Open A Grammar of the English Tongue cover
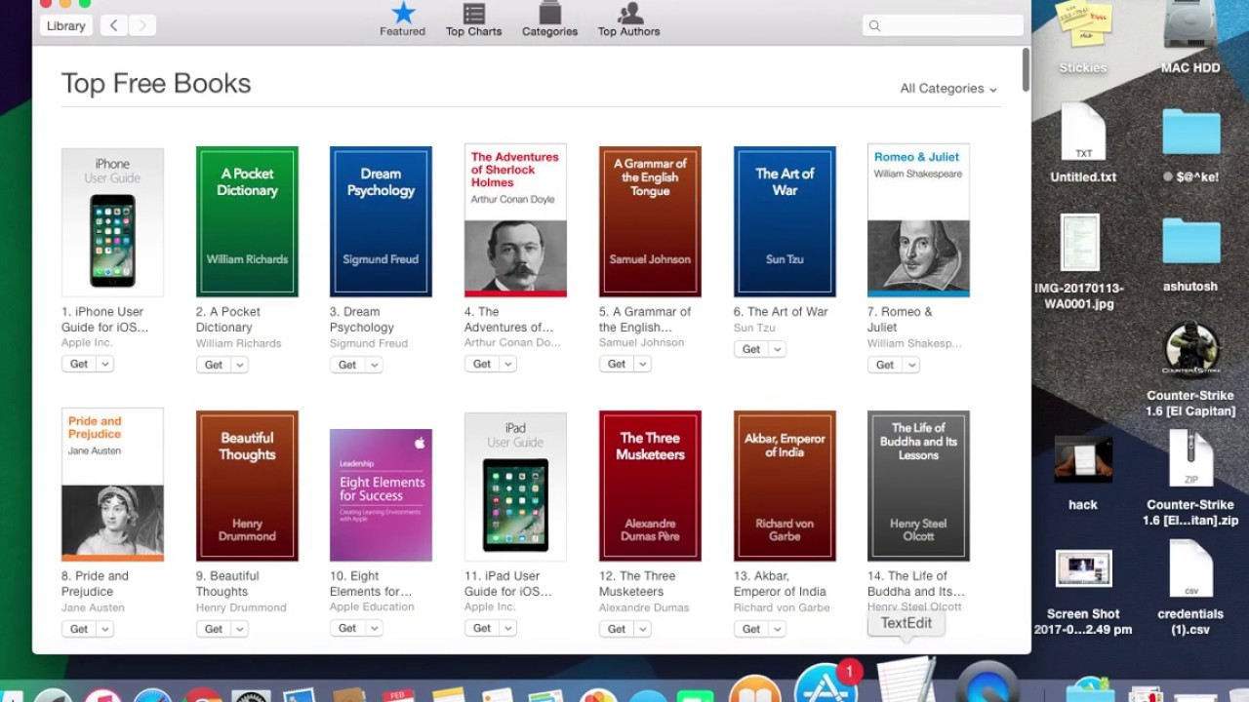The width and height of the screenshot is (1249, 702). pyautogui.click(x=650, y=221)
